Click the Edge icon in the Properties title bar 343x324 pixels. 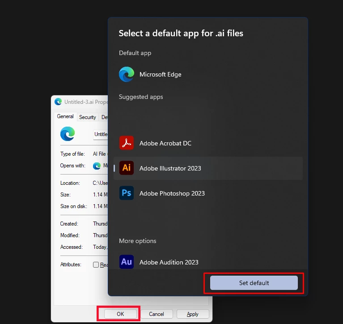pyautogui.click(x=58, y=102)
